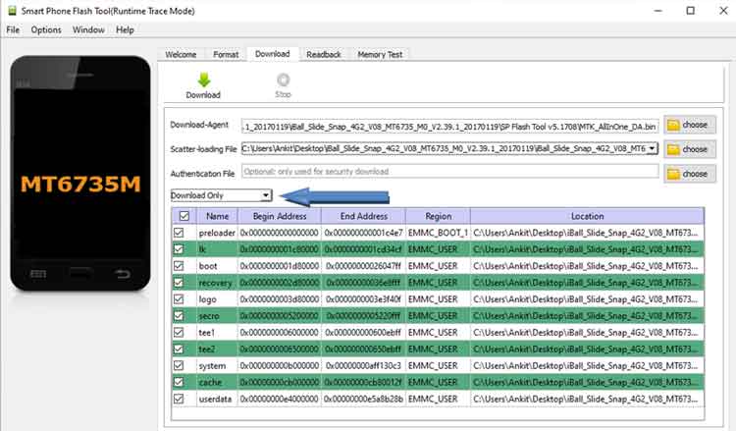Switch to the Readback tab
The image size is (736, 431).
pos(324,54)
